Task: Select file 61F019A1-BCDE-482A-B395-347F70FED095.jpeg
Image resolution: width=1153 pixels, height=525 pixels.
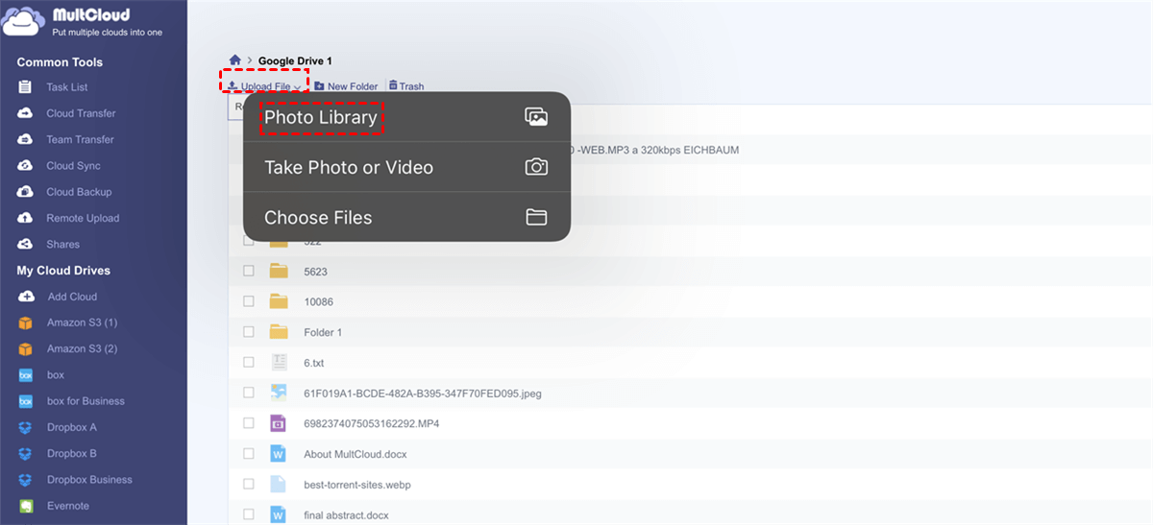Action: 423,394
